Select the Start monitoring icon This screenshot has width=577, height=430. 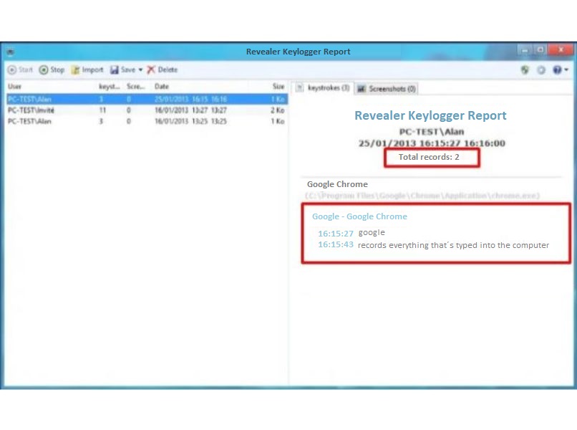[x=11, y=70]
